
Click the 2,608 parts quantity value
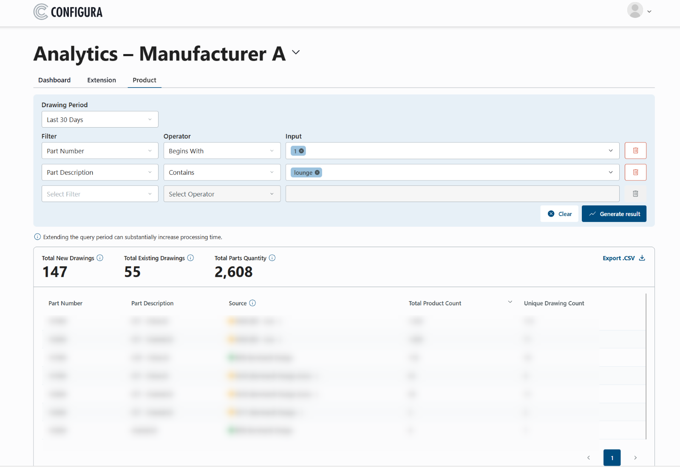[x=233, y=272]
